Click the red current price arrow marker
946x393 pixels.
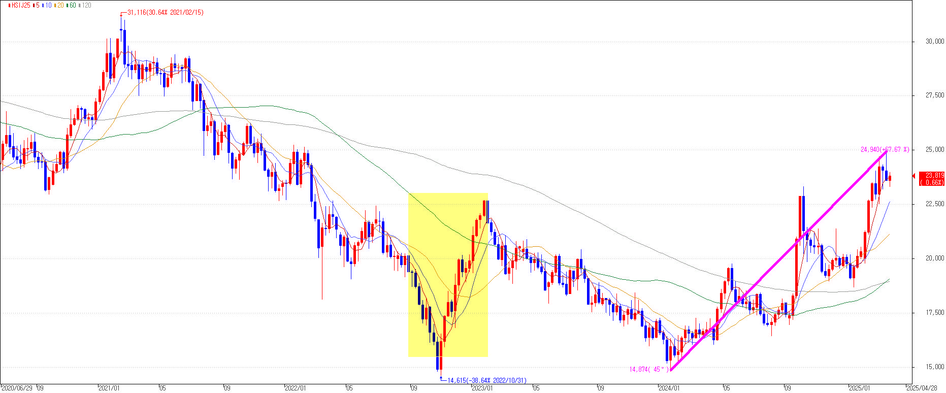click(915, 176)
